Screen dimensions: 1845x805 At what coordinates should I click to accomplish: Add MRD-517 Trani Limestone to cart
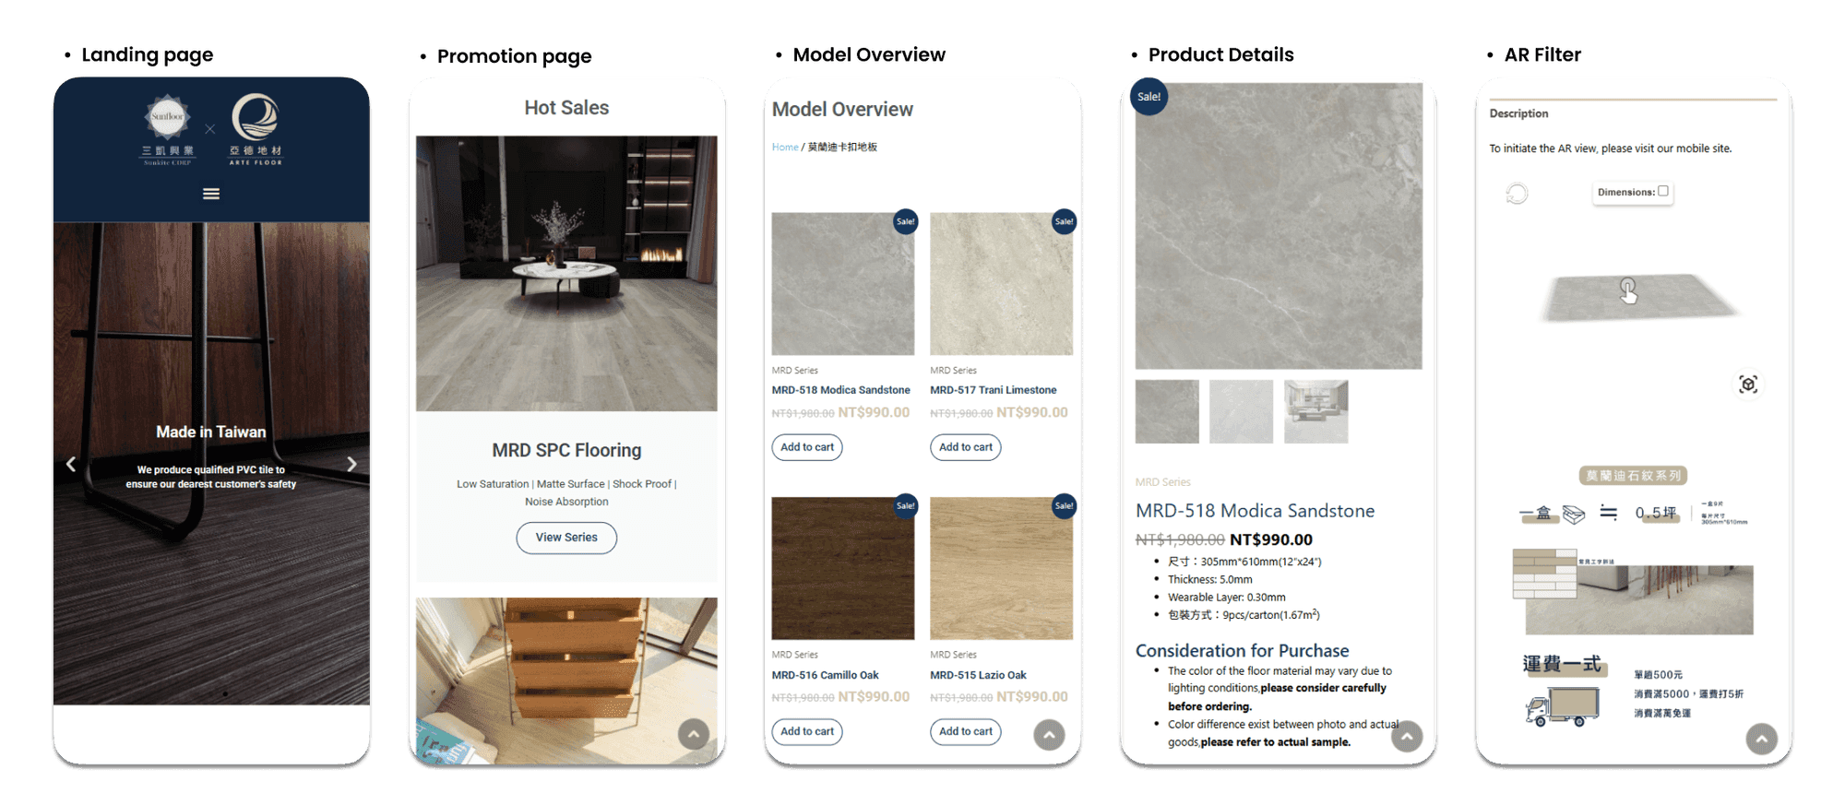(x=966, y=447)
